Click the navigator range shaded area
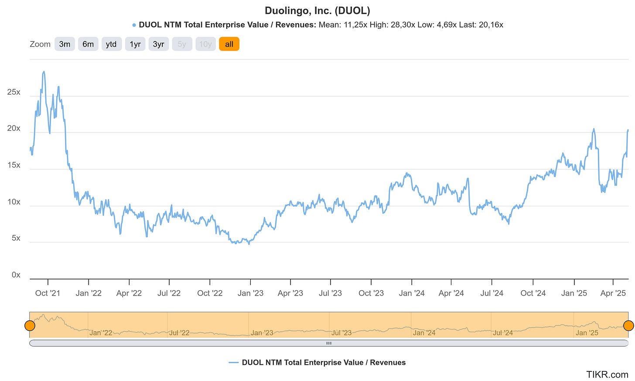Screen dimensions: 635x381 tap(329, 324)
